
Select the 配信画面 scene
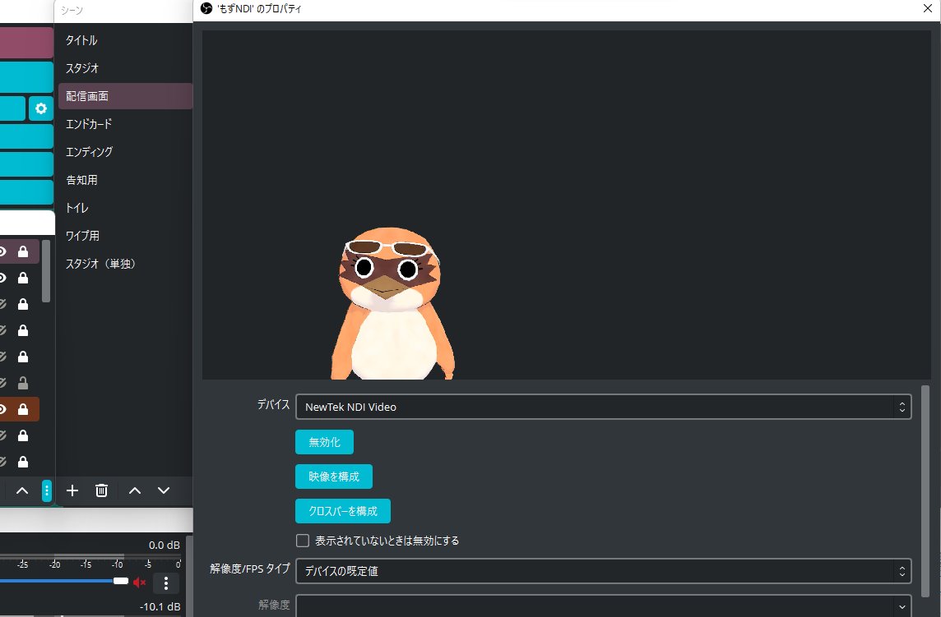[x=125, y=96]
